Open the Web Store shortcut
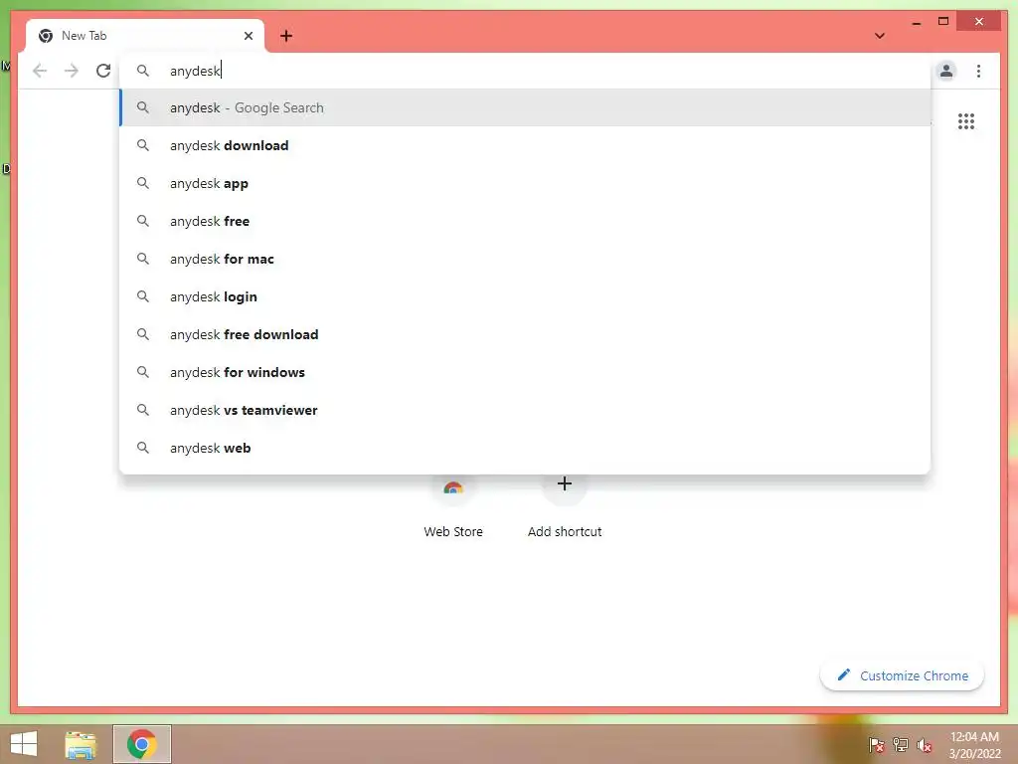The height and width of the screenshot is (764, 1018). (453, 506)
